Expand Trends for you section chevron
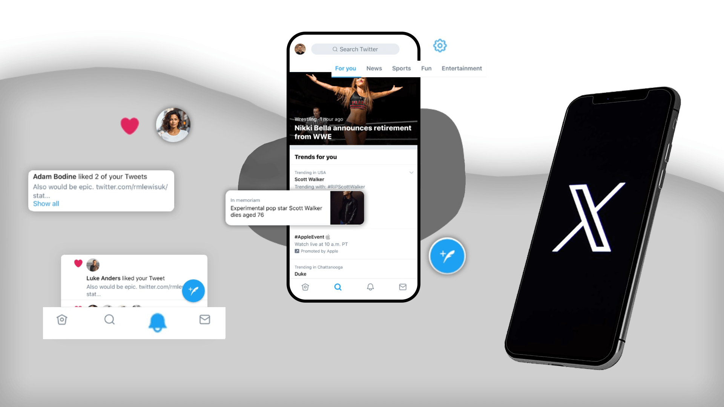Viewport: 724px width, 407px height. pyautogui.click(x=411, y=173)
